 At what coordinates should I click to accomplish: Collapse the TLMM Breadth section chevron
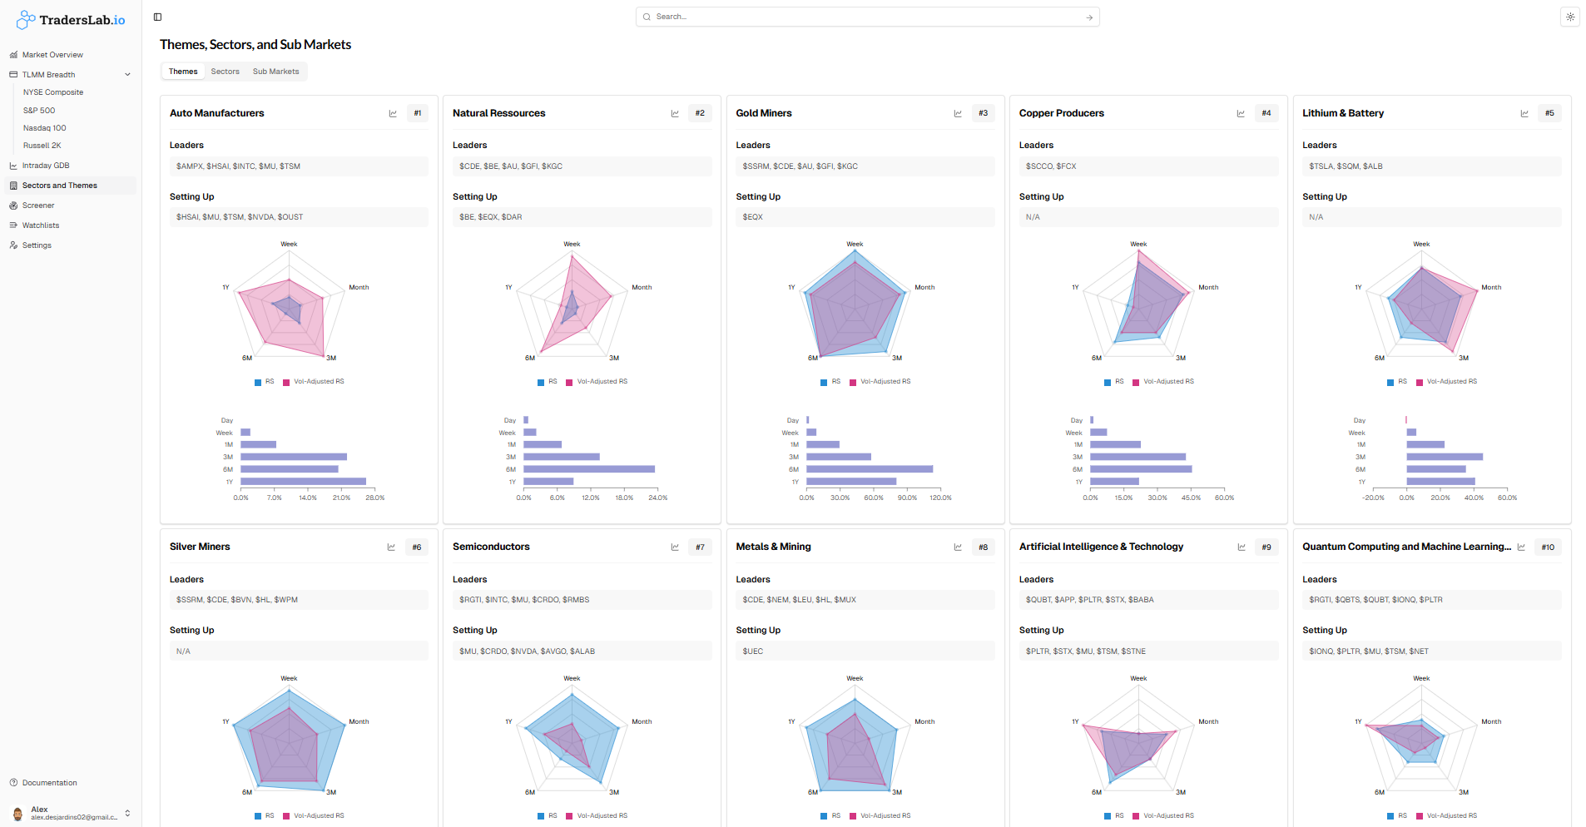[x=127, y=75]
